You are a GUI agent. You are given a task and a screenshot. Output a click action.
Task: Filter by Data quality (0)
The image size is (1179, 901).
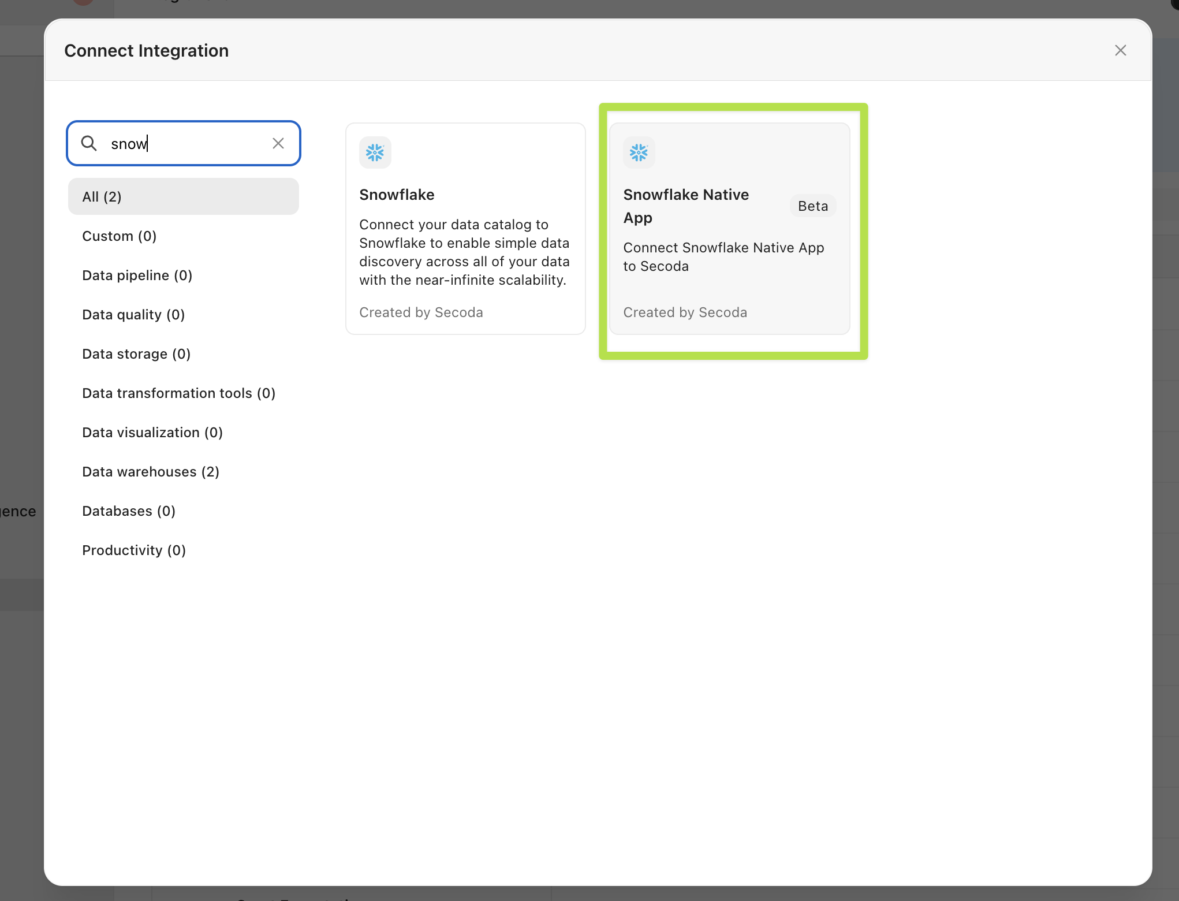tap(133, 314)
